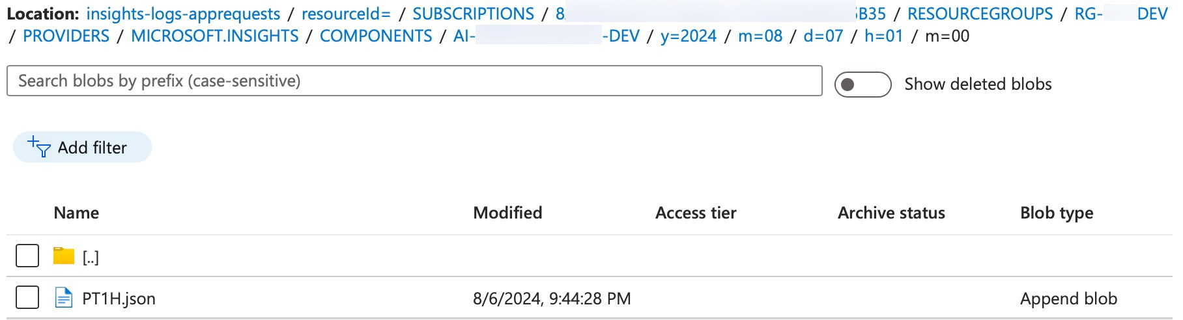This screenshot has height=320, width=1183.
Task: Jump to h=01 folder
Action: coord(884,36)
